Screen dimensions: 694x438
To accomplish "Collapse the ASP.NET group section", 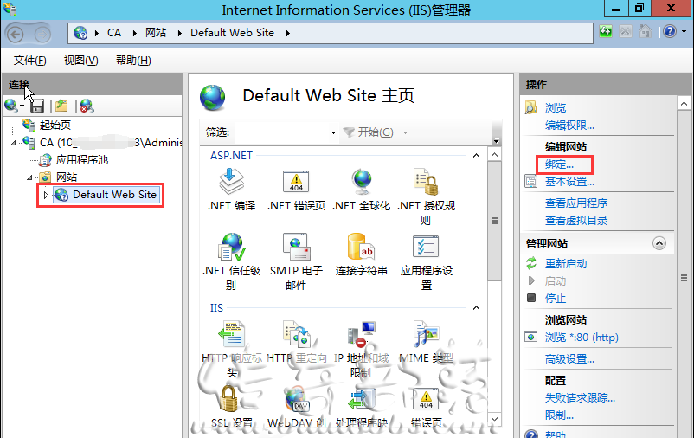I will (476, 156).
